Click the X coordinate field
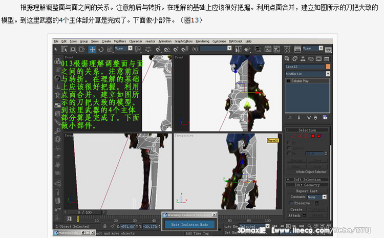Screen dimensions: 384x238 [x=127, y=227]
